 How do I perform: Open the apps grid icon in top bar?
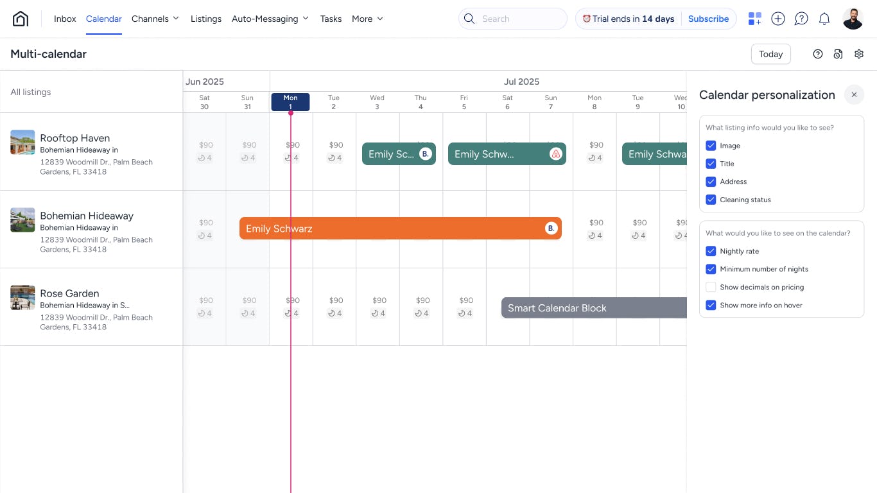(x=754, y=19)
